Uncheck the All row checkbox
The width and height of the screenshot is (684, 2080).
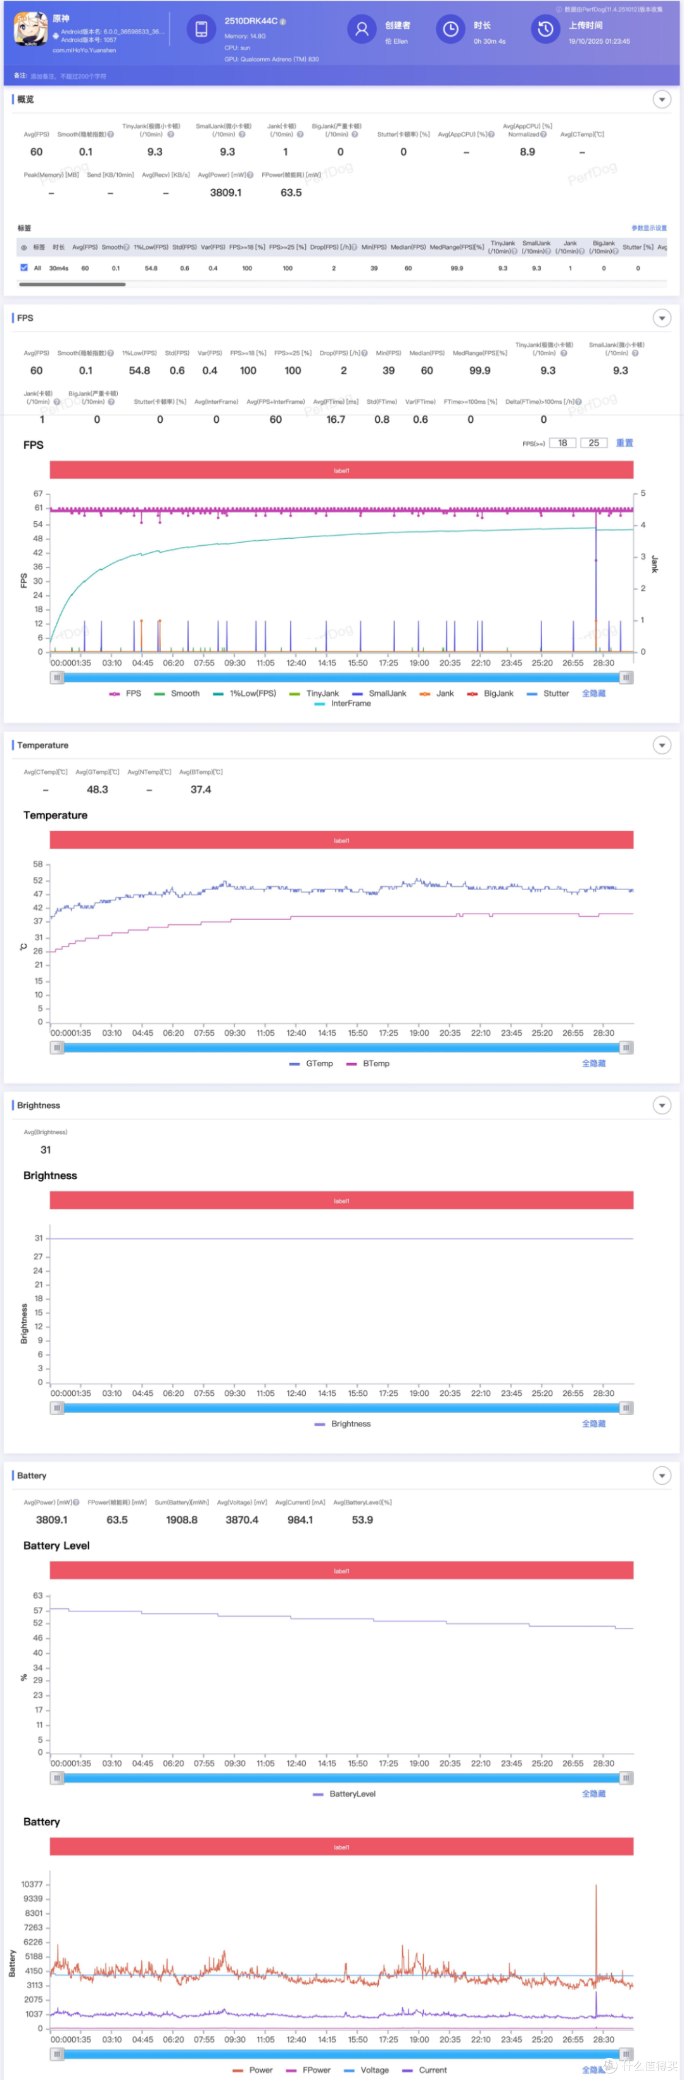click(24, 268)
